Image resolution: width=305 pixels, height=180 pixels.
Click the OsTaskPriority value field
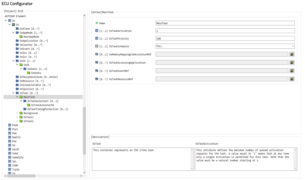click(225, 38)
